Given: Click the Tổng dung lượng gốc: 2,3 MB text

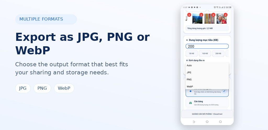Looking at the screenshot, I should coord(200,28).
